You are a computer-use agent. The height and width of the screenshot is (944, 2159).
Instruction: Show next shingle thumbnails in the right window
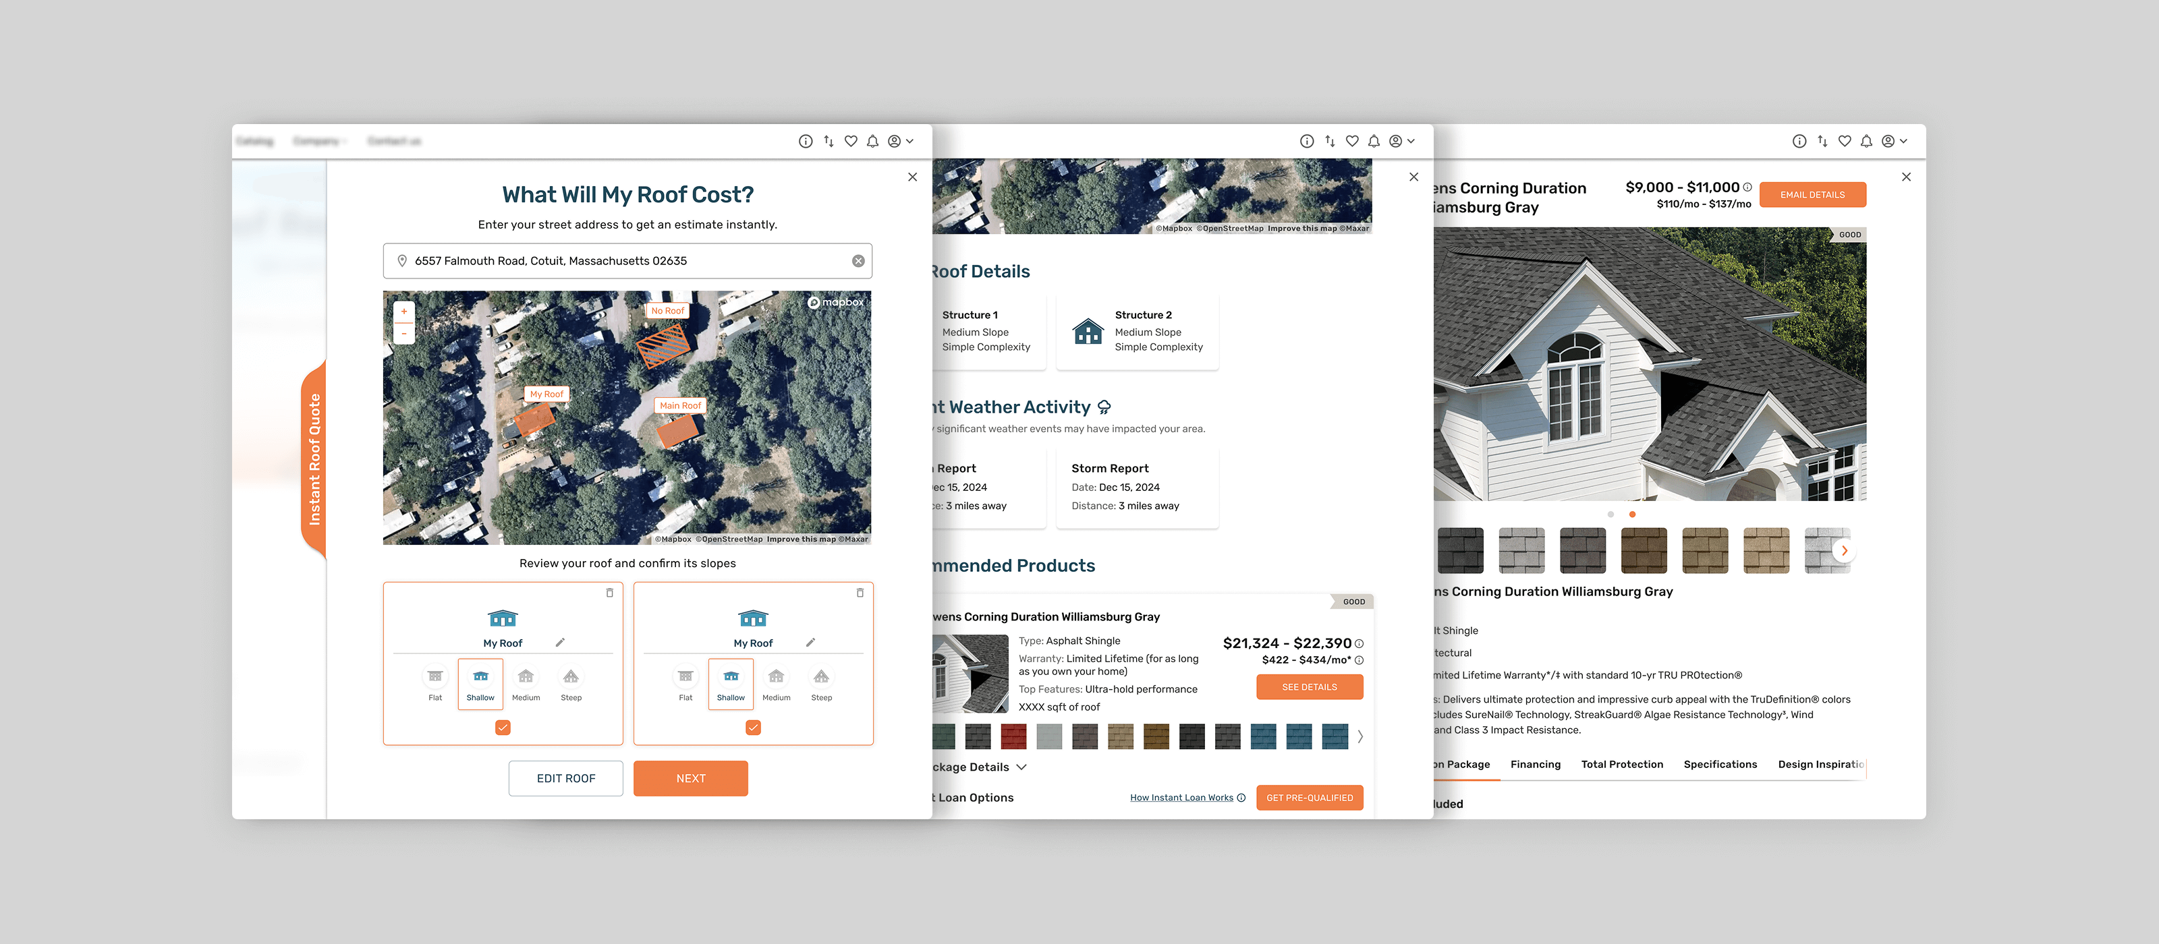point(1844,550)
